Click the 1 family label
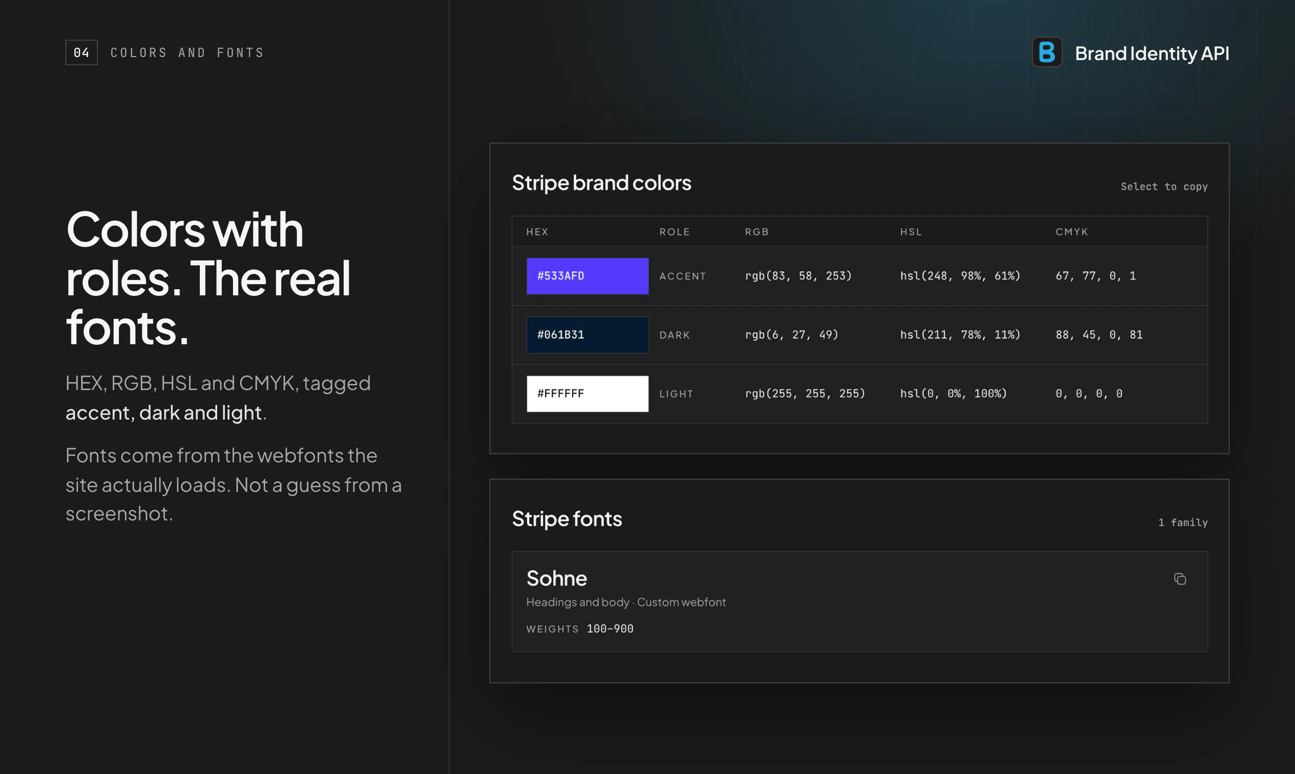Viewport: 1295px width, 774px height. coord(1183,522)
